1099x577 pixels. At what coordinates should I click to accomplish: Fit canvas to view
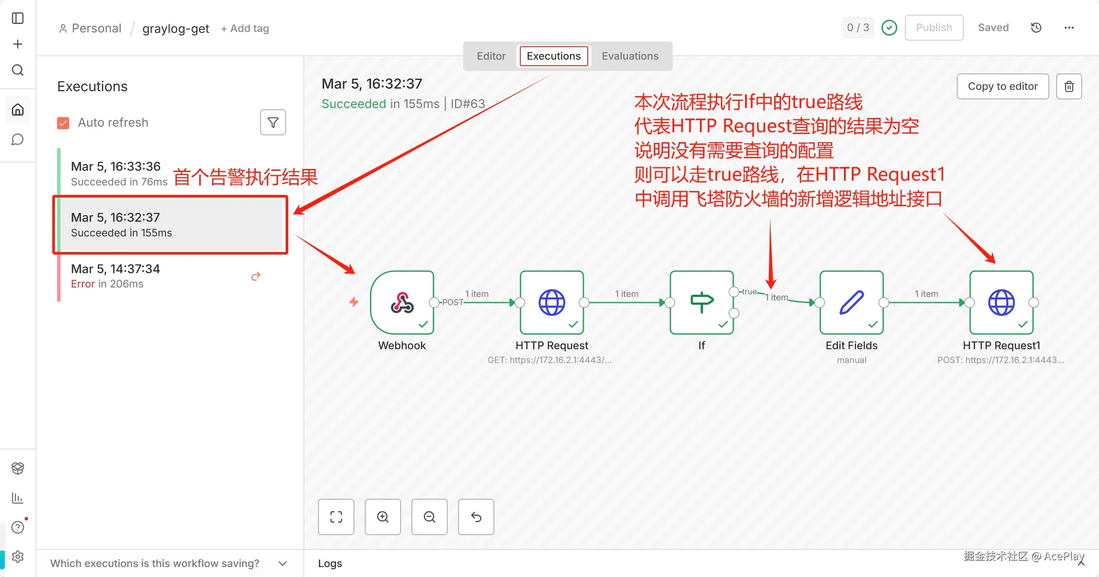336,517
